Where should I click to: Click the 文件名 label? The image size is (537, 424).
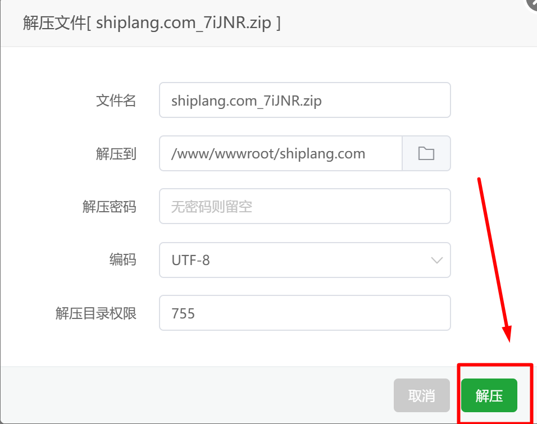(116, 101)
